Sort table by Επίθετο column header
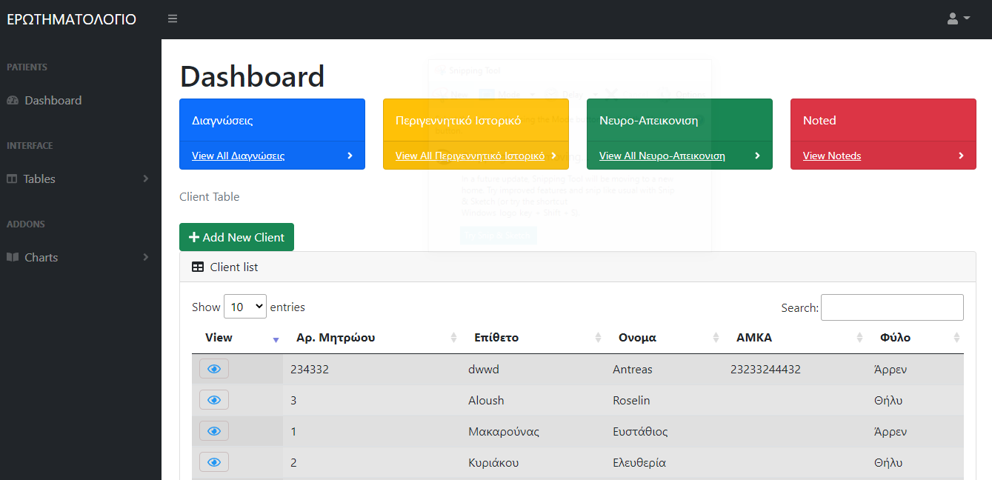 (496, 338)
